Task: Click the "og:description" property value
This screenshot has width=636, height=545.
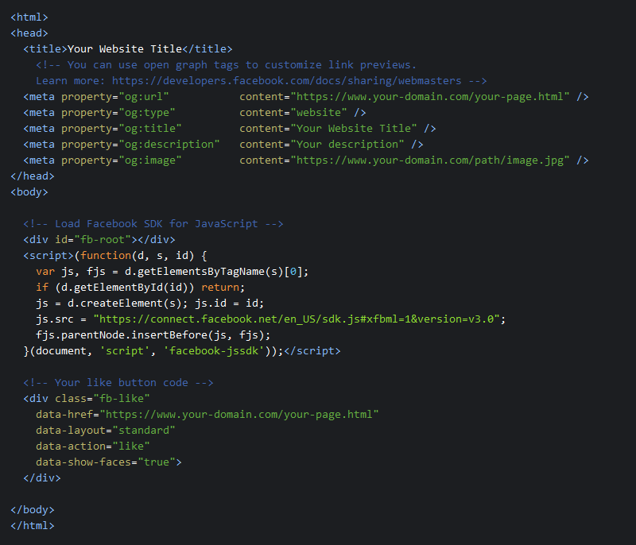Action: (169, 145)
